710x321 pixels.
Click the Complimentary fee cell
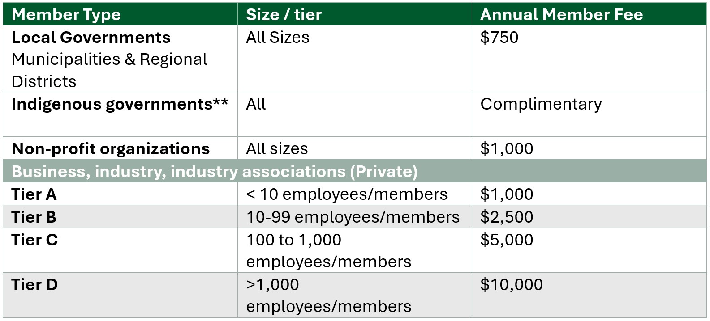[x=589, y=114]
